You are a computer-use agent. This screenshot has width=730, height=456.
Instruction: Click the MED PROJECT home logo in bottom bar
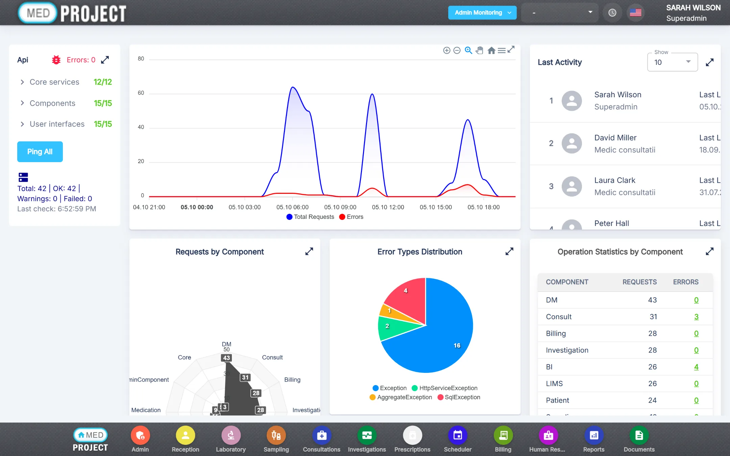[x=90, y=440]
